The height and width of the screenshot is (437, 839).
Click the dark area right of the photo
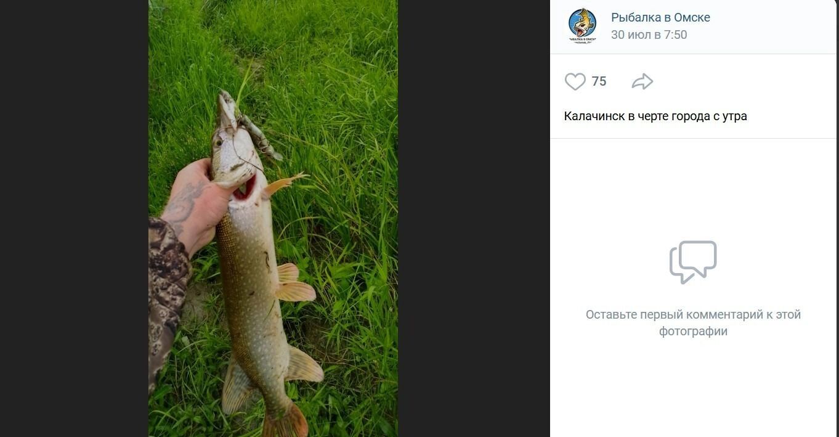[473, 216]
